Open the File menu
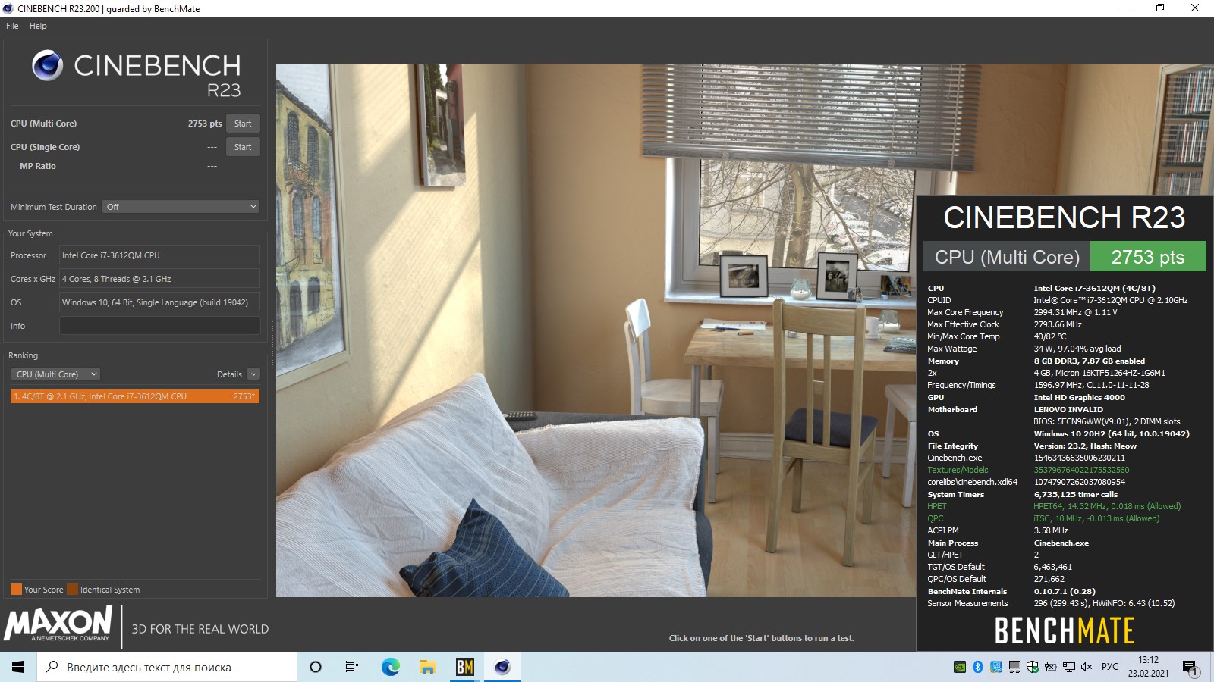This screenshot has height=682, width=1214. click(x=12, y=26)
